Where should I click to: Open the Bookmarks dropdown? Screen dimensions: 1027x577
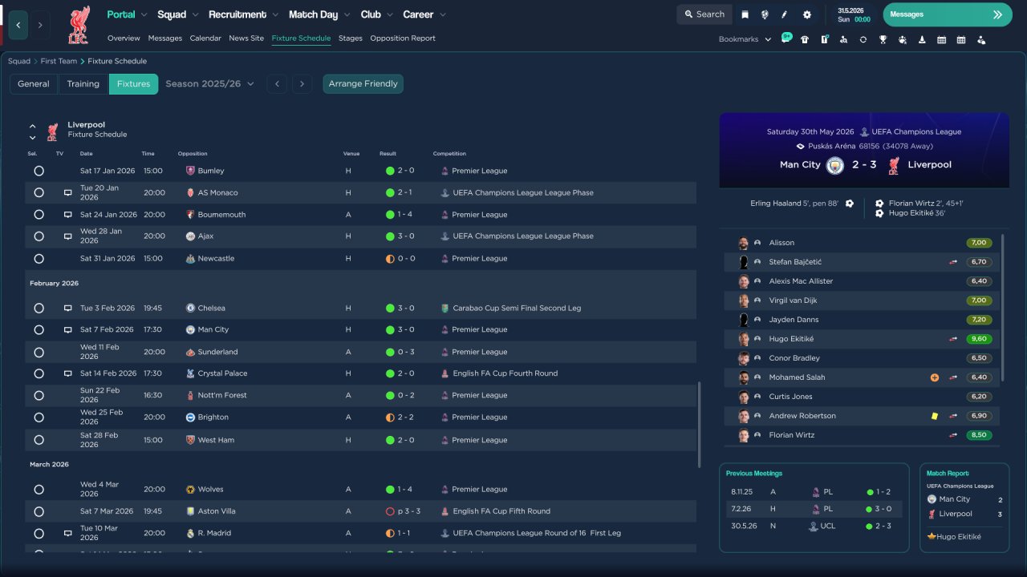[x=745, y=39]
